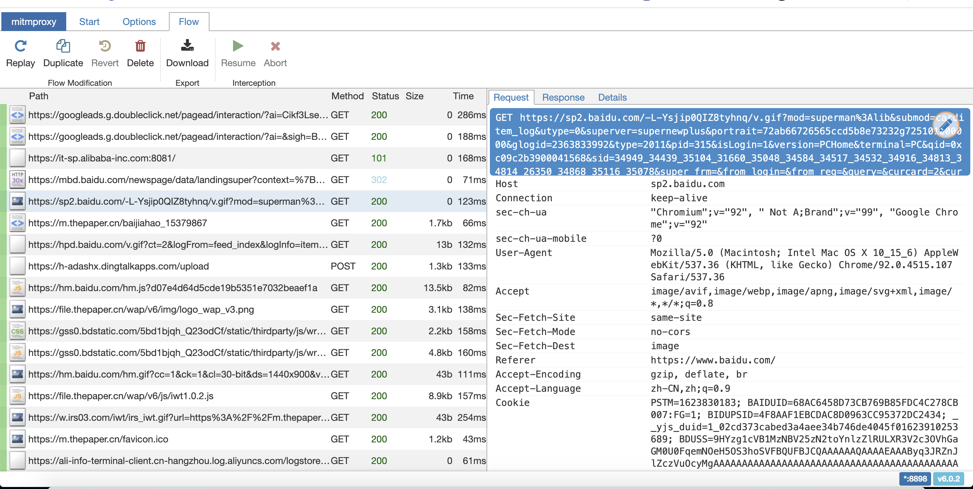Click JS icon of hm.baidu.com/hm.js row
The image size is (973, 489).
pyautogui.click(x=17, y=288)
